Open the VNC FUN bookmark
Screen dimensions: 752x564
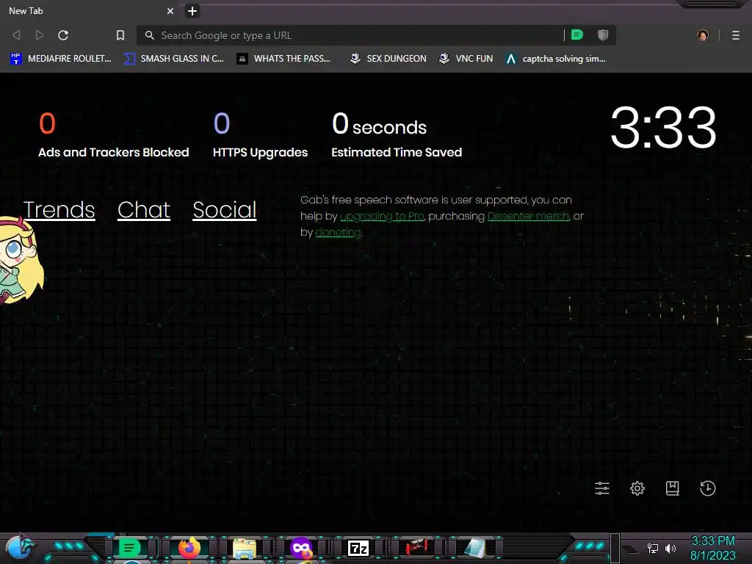466,59
